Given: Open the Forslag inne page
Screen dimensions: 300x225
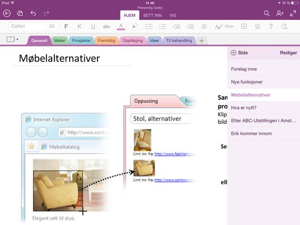Looking at the screenshot, I should tap(264, 69).
